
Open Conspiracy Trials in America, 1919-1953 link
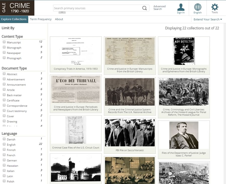[x=76, y=69]
